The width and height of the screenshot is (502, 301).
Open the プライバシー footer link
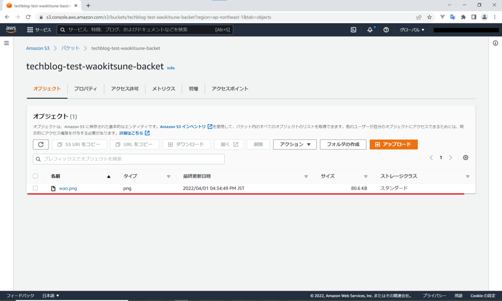434,296
